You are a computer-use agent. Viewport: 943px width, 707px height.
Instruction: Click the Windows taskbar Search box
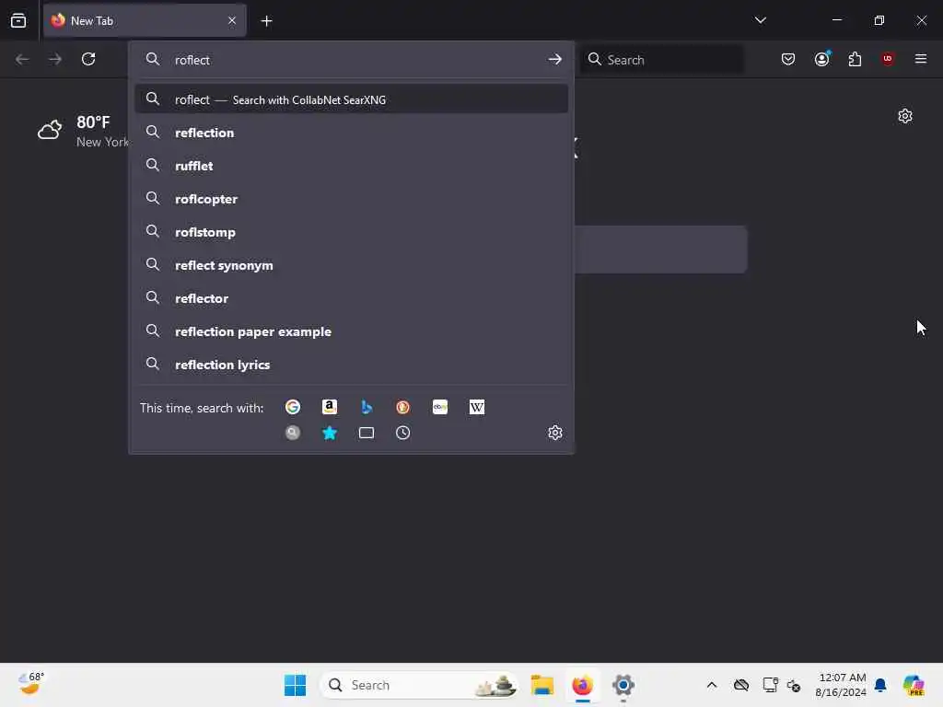419,685
